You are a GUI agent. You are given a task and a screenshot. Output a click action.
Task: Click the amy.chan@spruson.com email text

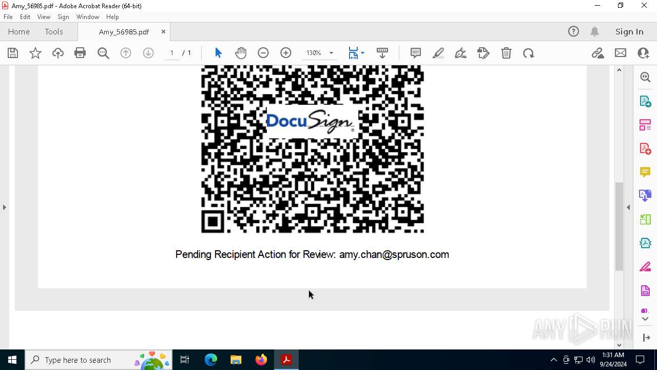[x=394, y=254]
